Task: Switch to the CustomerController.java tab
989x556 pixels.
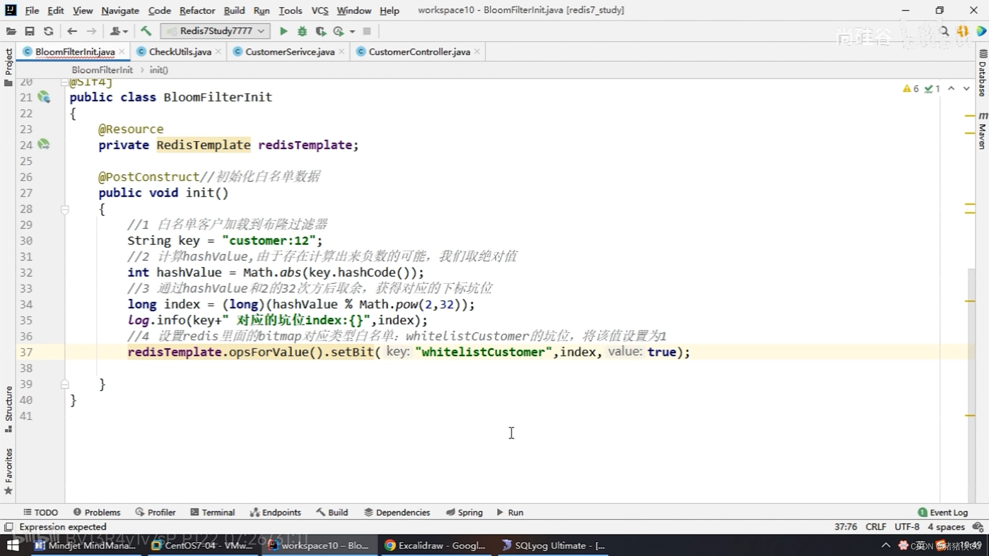Action: click(x=419, y=52)
